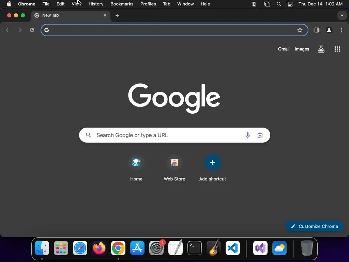Click the date and time in menu bar
The width and height of the screenshot is (349, 262).
click(320, 4)
